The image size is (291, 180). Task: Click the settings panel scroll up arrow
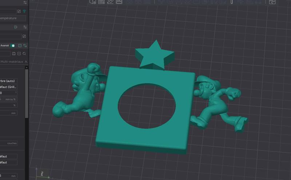27,68
